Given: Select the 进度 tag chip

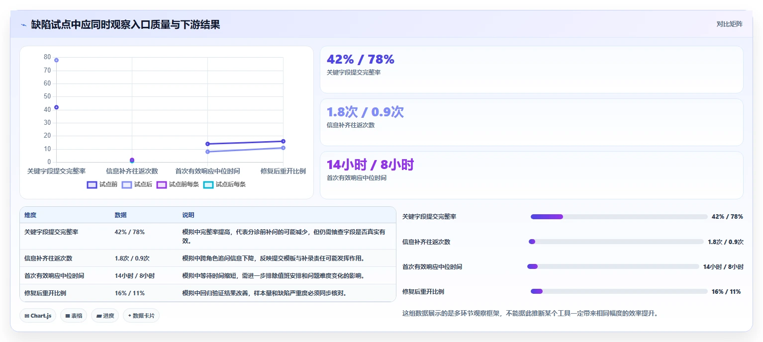Looking at the screenshot, I should (x=105, y=316).
